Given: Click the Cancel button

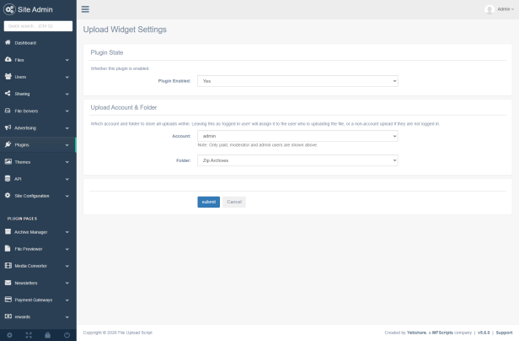Looking at the screenshot, I should tap(234, 202).
